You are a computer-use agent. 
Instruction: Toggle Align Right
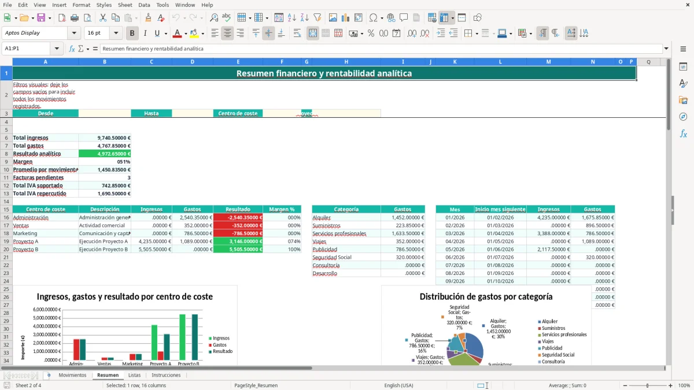coord(240,33)
